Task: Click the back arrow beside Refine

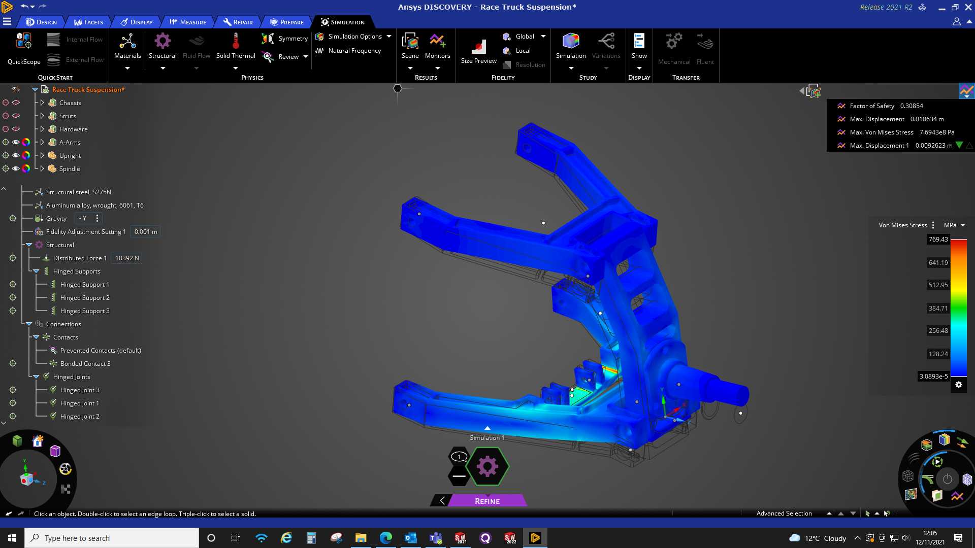Action: (442, 501)
